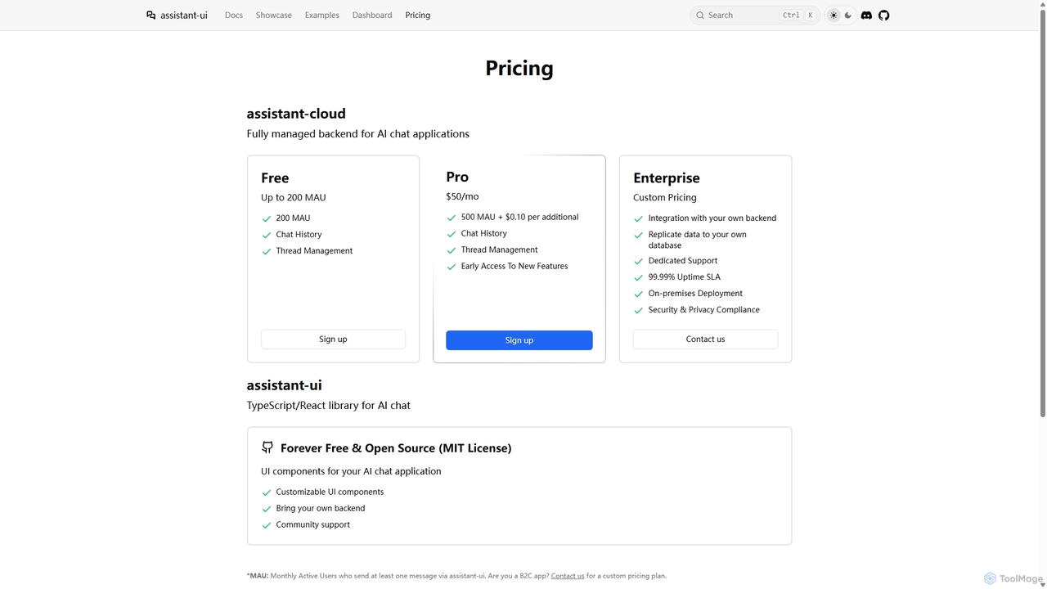This screenshot has height=589, width=1047.
Task: Click checkmark beside Replicate data to your own database
Action: coord(638,235)
